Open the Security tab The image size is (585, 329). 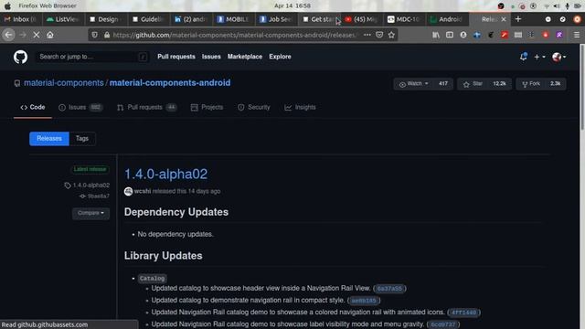pos(254,108)
